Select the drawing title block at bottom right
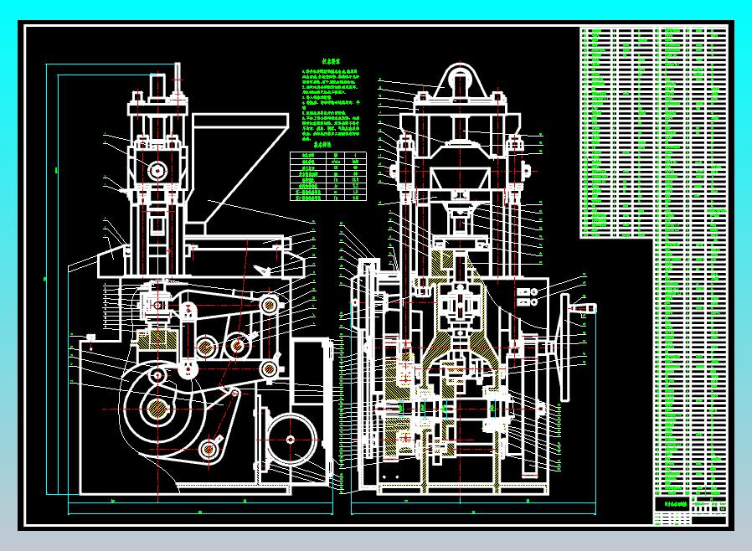This screenshot has width=752, height=551. [x=691, y=511]
